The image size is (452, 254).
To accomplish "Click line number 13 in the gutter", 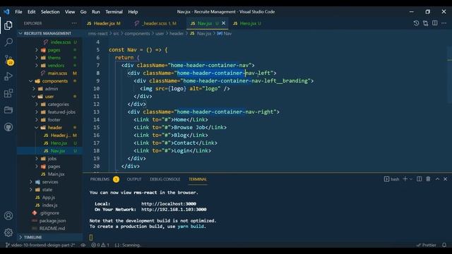I will coord(96,111).
